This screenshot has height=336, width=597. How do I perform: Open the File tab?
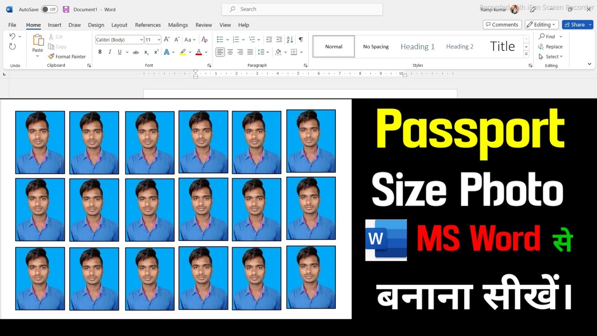(x=12, y=25)
